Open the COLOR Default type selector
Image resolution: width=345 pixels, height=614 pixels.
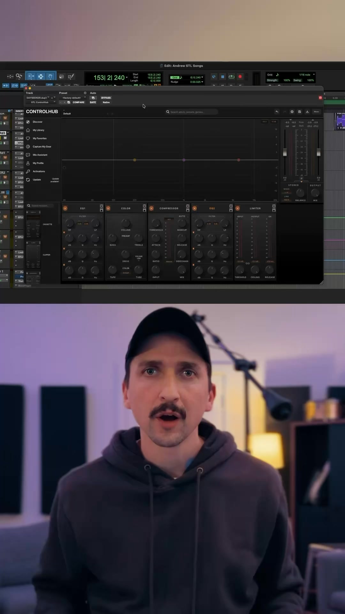click(x=126, y=273)
